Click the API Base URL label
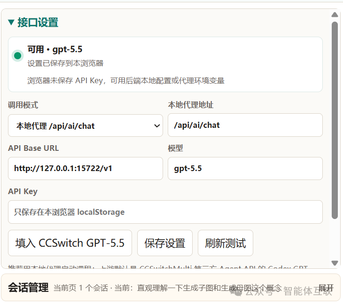 33,148
